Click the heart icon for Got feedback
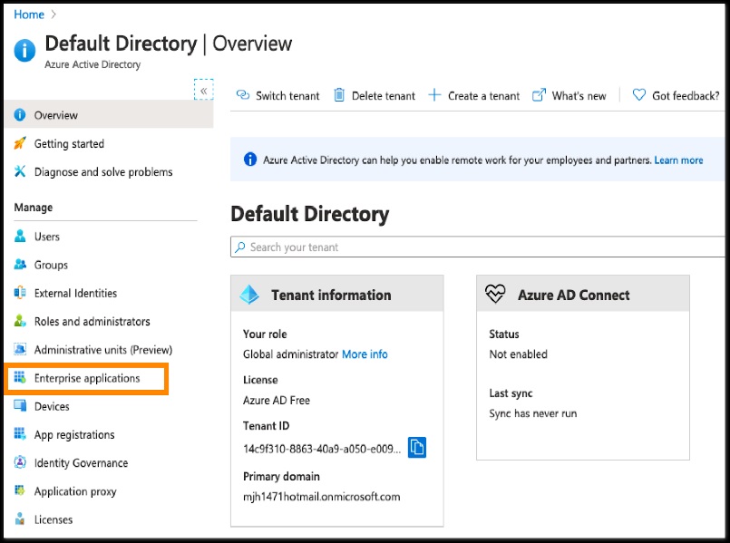Image resolution: width=730 pixels, height=543 pixels. [x=639, y=95]
